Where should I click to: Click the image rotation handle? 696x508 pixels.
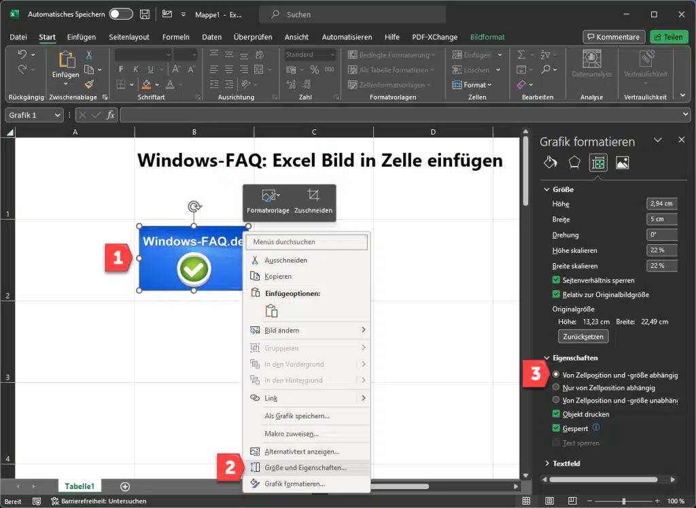point(194,207)
